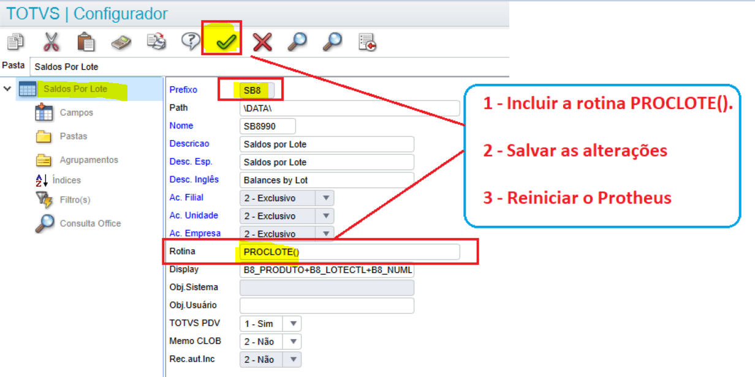Click the Pasta field showing Saldos Por Lote
Image resolution: width=755 pixels, height=377 pixels.
pyautogui.click(x=270, y=66)
